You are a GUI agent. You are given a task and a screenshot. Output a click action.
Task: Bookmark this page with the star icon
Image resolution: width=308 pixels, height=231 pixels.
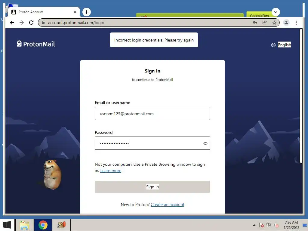click(x=274, y=23)
